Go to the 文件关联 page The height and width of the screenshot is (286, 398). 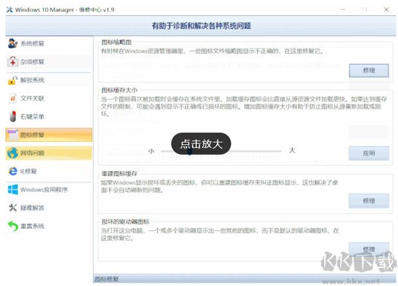point(48,98)
